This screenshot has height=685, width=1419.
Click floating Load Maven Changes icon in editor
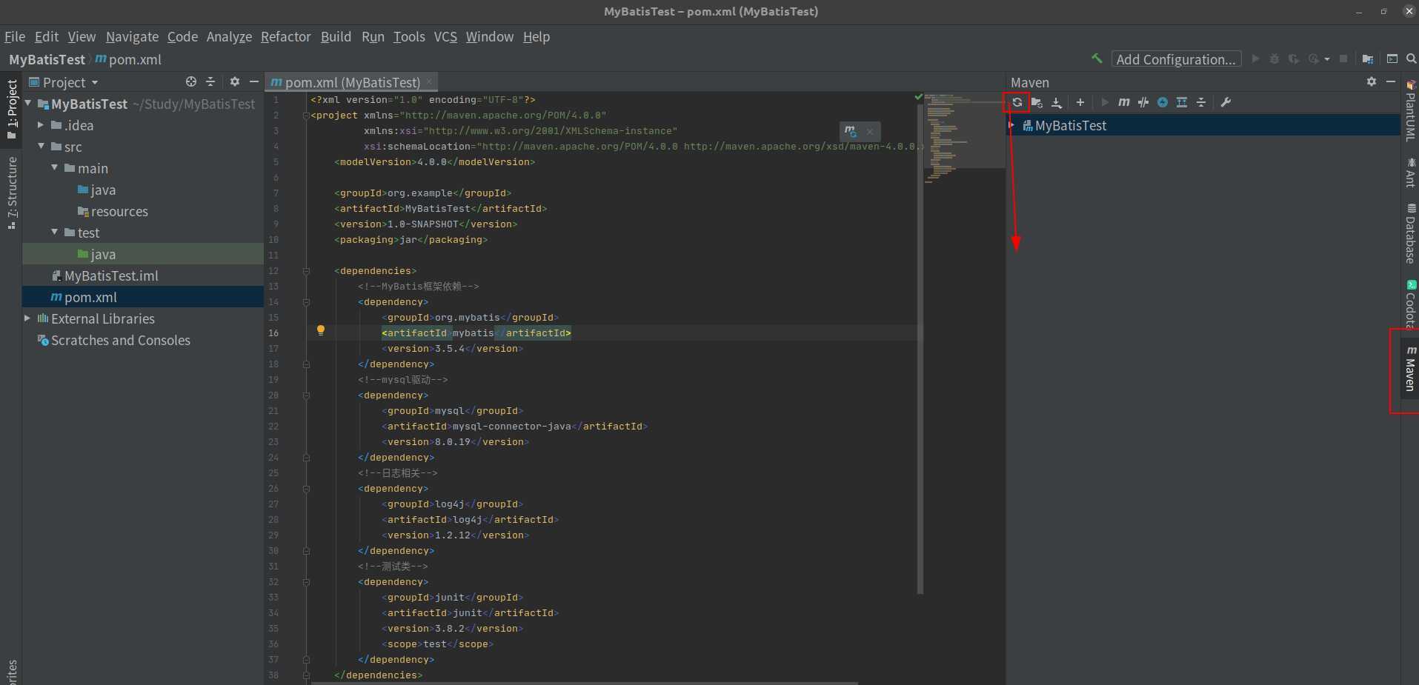(x=851, y=131)
